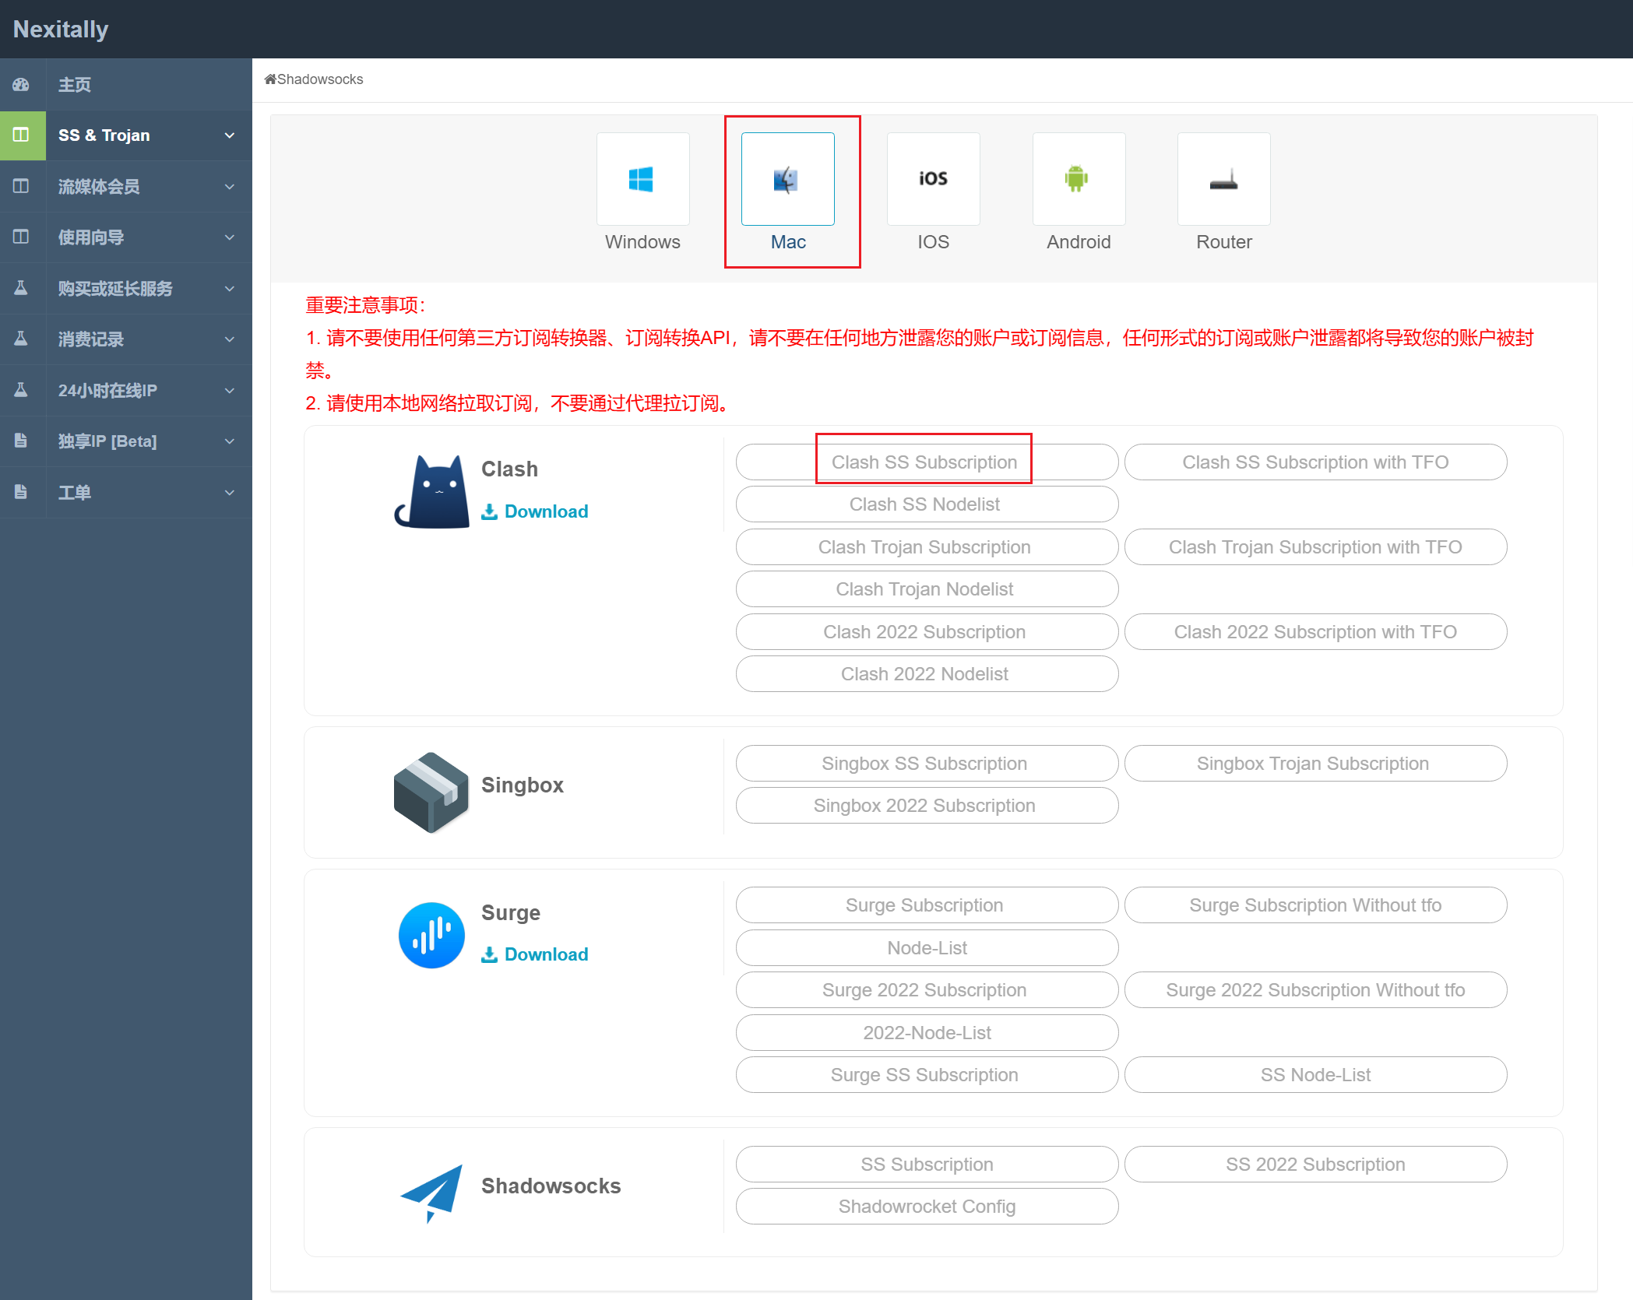
Task: Open the 主页 dashboard sidebar item
Action: click(x=75, y=84)
